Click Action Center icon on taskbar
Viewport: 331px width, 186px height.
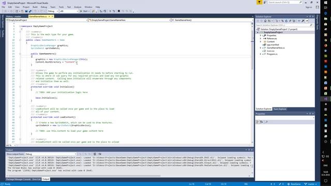(x=325, y=181)
